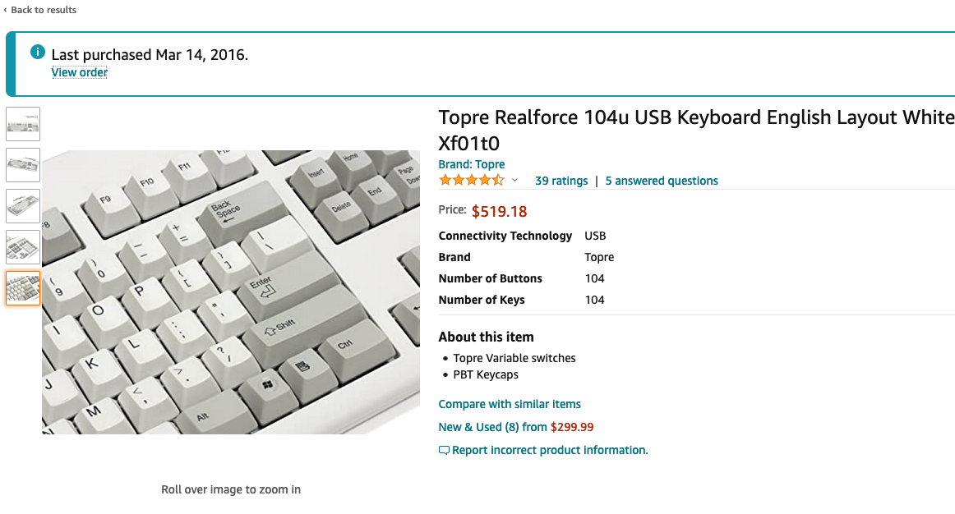
Task: Show the 5 answered questions
Action: [x=662, y=181]
